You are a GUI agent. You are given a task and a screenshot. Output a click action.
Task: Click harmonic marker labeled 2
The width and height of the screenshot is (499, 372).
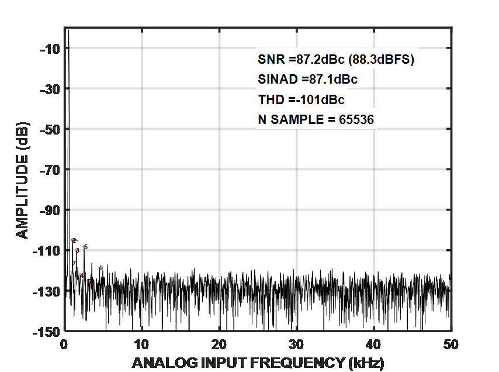pyautogui.click(x=74, y=240)
